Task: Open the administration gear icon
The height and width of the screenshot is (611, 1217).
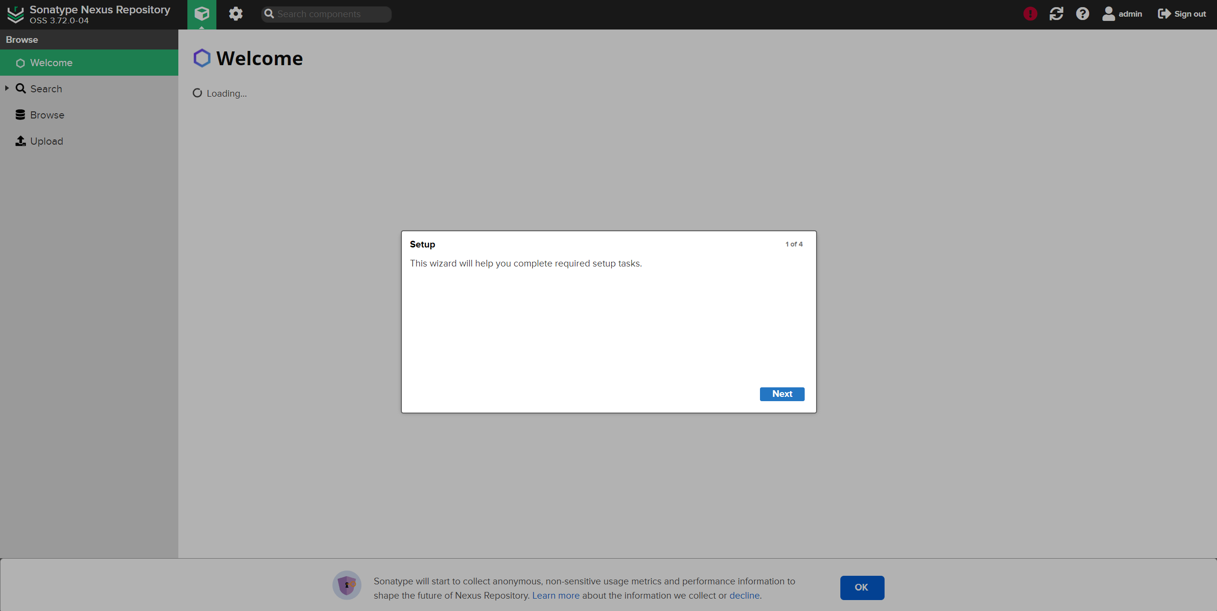Action: (x=235, y=14)
